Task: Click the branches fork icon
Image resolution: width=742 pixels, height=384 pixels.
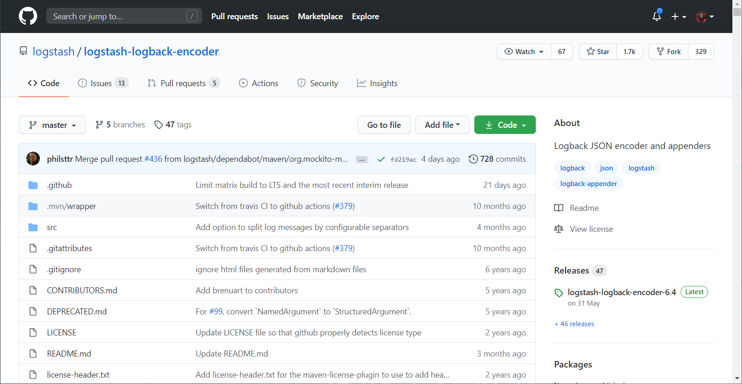Action: pos(99,125)
